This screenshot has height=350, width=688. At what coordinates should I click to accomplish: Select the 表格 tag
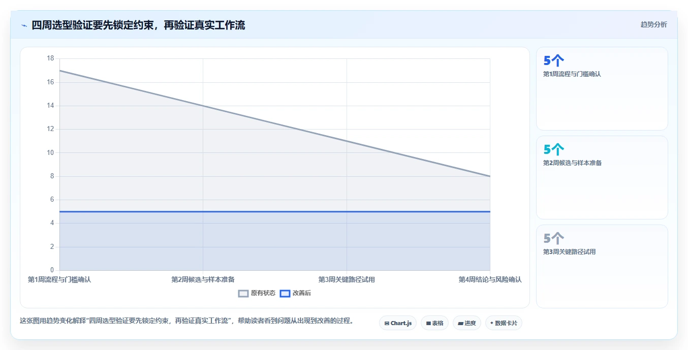point(434,323)
